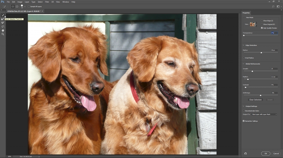Click OK to confirm Select and Mask
Image resolution: width=283 pixels, height=158 pixels.
pos(266,153)
